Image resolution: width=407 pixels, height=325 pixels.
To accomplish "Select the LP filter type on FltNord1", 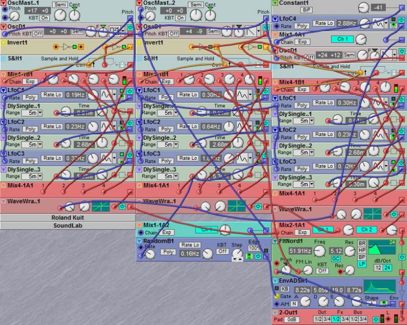I will pyautogui.click(x=362, y=264).
